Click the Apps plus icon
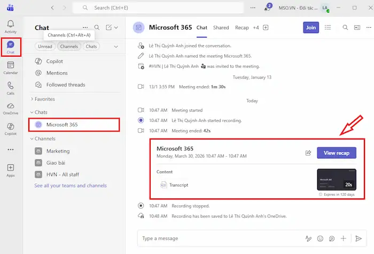This screenshot has height=254, width=374. [10, 168]
